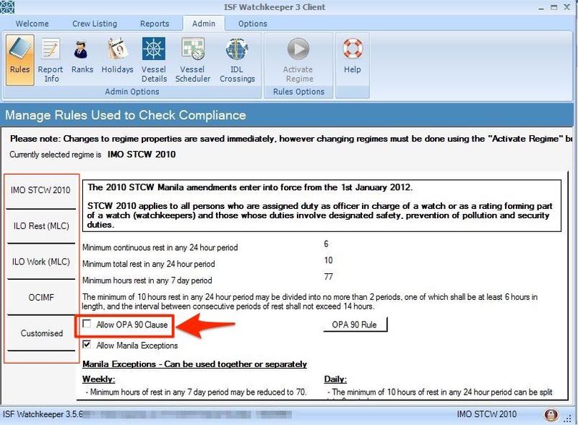The height and width of the screenshot is (425, 578).
Task: Open the IDL Crossings globe icon
Action: pyautogui.click(x=237, y=60)
